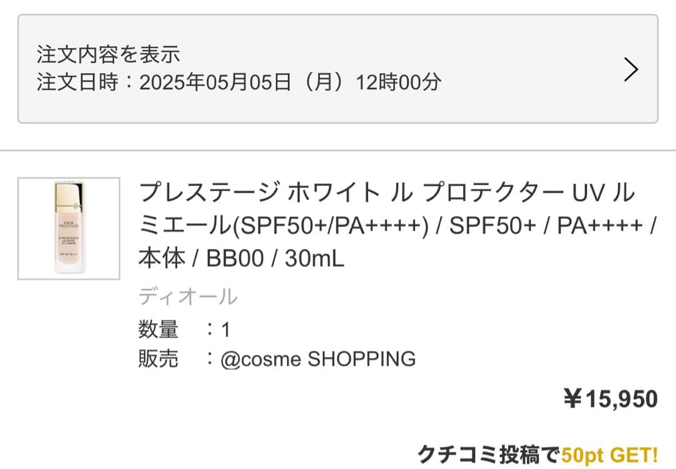676x469 pixels.
Task: Click the quantity value "1"
Action: (225, 329)
